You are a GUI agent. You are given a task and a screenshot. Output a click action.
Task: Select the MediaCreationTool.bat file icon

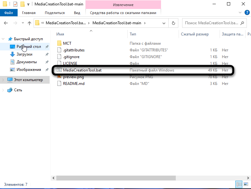59,70
